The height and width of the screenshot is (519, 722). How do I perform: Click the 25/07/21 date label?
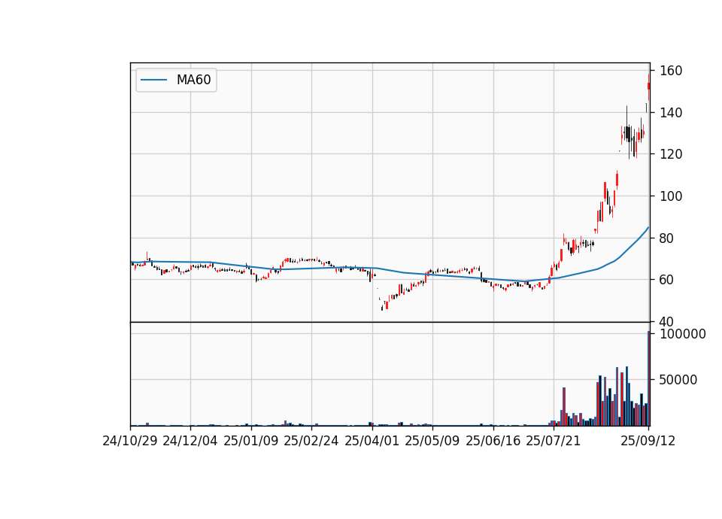pos(554,441)
